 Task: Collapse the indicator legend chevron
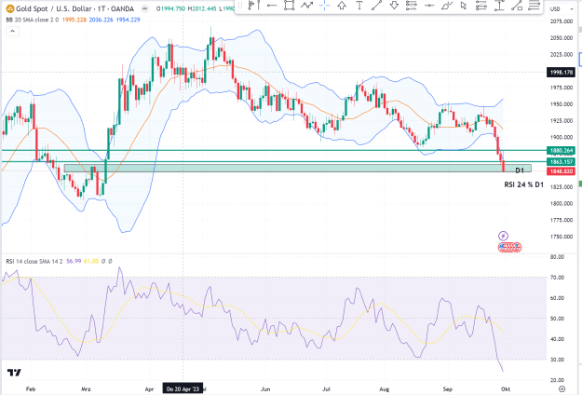(12, 31)
